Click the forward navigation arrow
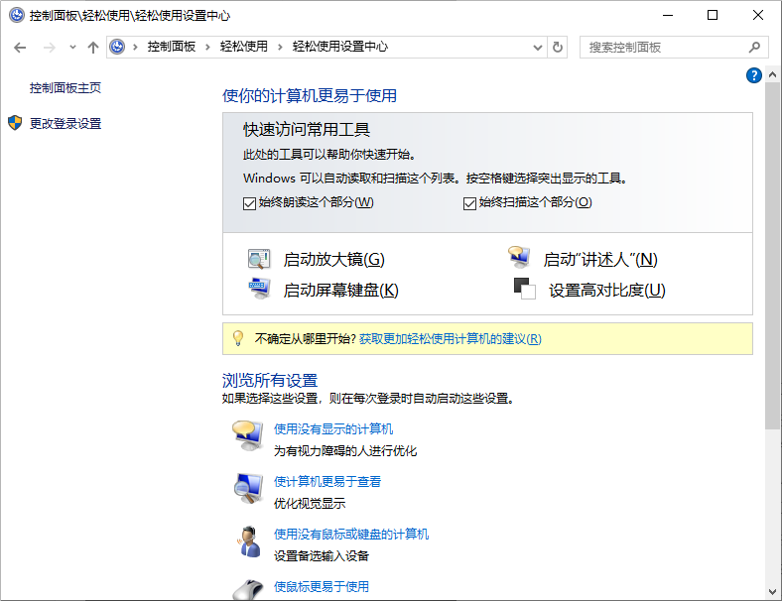782x601 pixels. [49, 48]
